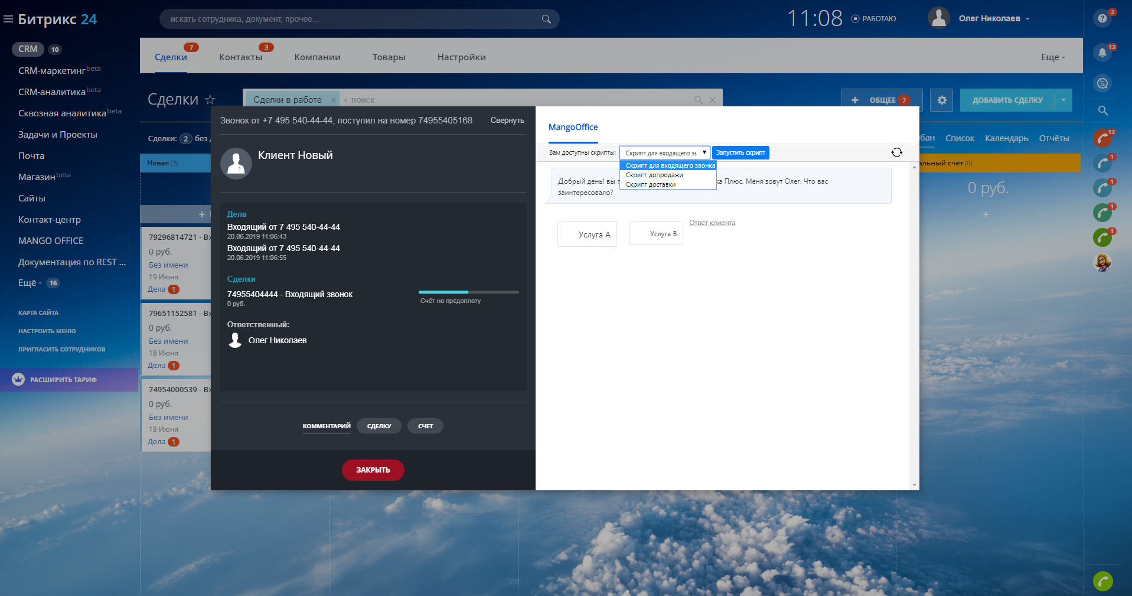
Task: Switch to the Контакты tab
Action: [240, 57]
